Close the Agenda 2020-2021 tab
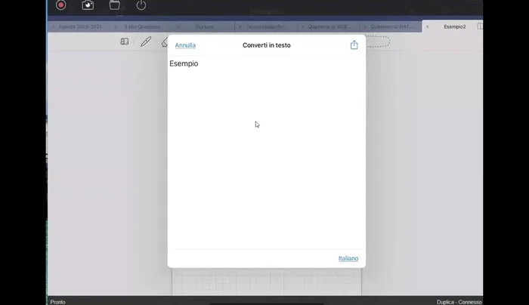Screen dimensions: 529x305 (52, 26)
